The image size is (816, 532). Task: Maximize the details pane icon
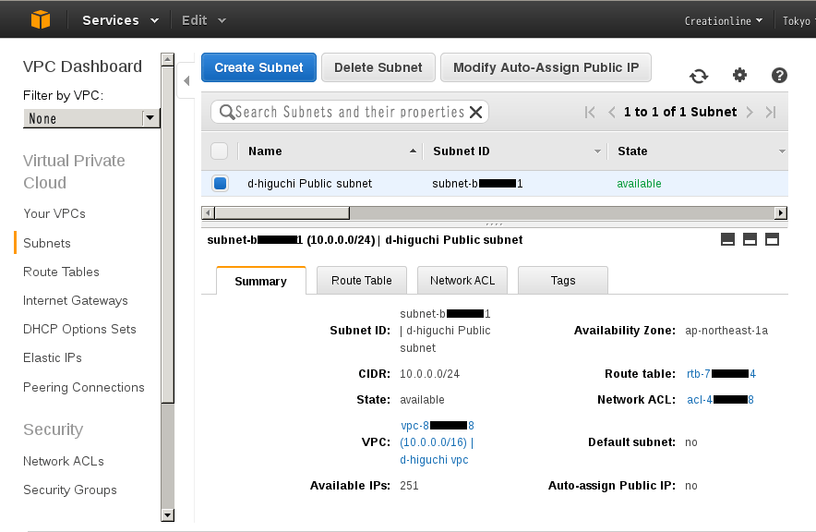click(x=773, y=239)
